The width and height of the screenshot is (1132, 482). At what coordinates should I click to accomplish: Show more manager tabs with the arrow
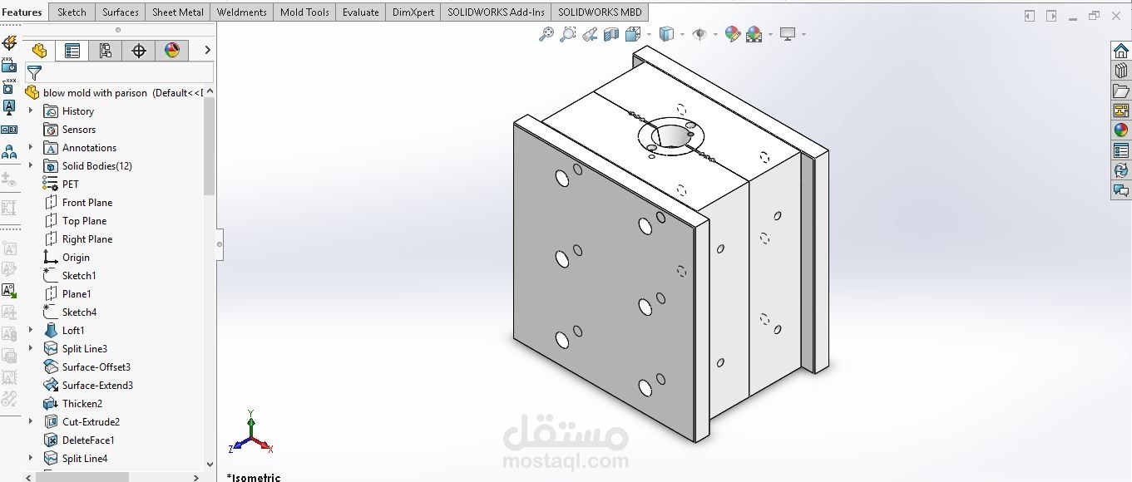coord(207,51)
